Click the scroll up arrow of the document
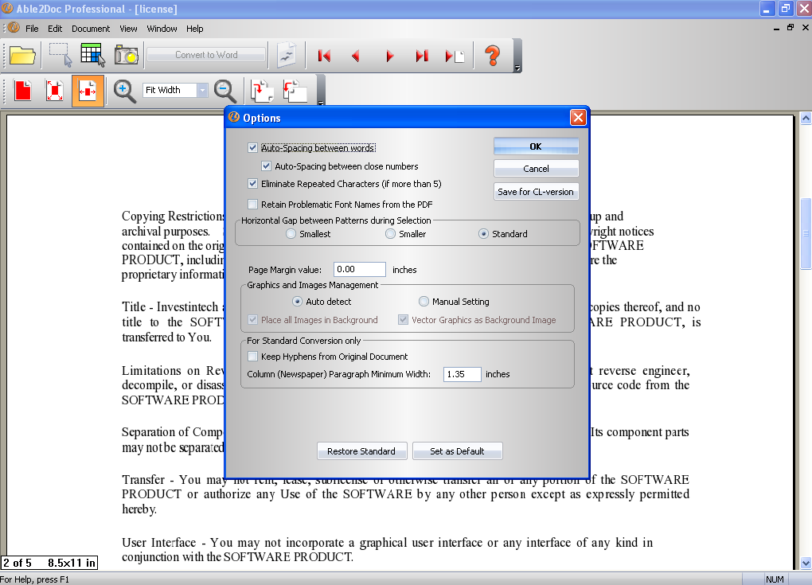 (806, 119)
